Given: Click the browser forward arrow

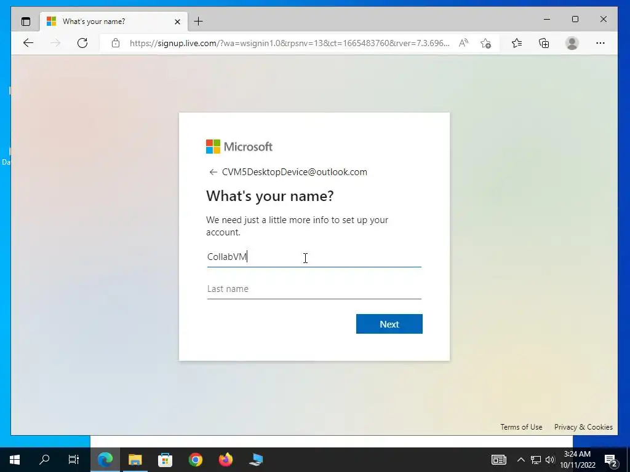Looking at the screenshot, I should tap(55, 43).
